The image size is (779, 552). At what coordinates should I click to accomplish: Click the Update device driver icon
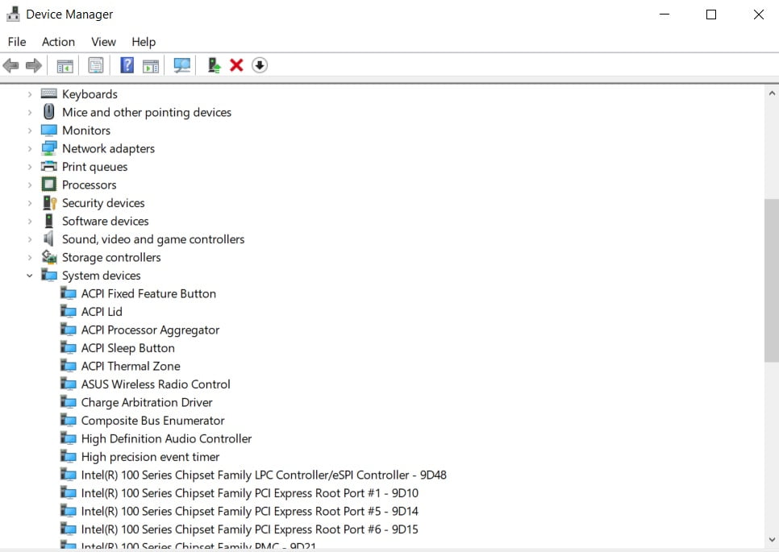[x=214, y=65]
